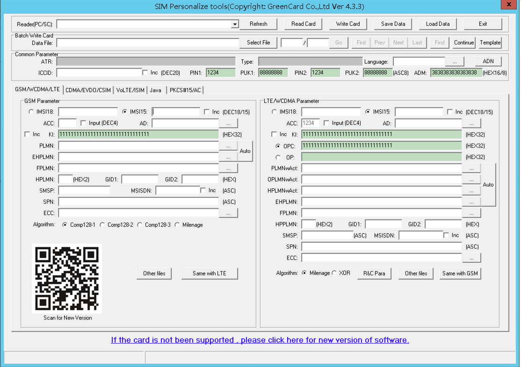Viewport: 521px width, 367px height.
Task: Click the Refresh button to rescan readers
Action: 258,24
